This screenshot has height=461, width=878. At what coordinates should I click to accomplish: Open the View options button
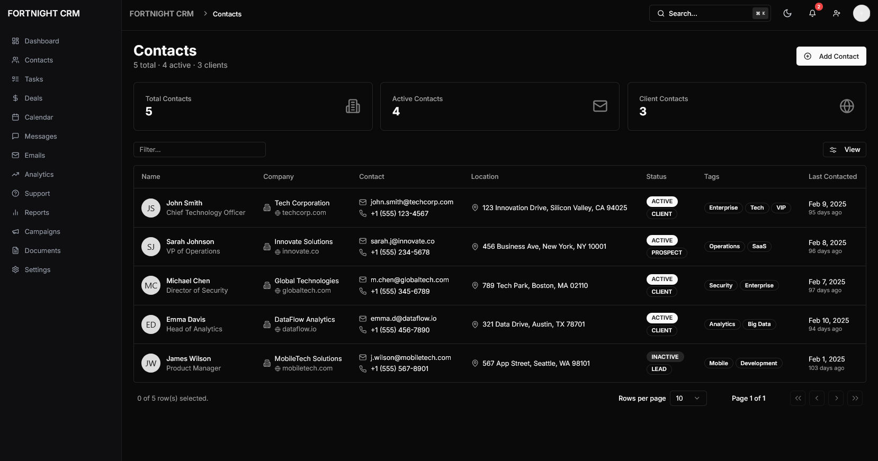tap(844, 150)
